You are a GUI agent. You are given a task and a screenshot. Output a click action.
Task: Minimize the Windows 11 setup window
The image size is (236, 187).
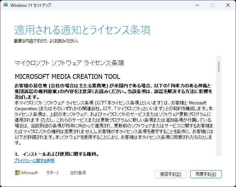(196, 5)
